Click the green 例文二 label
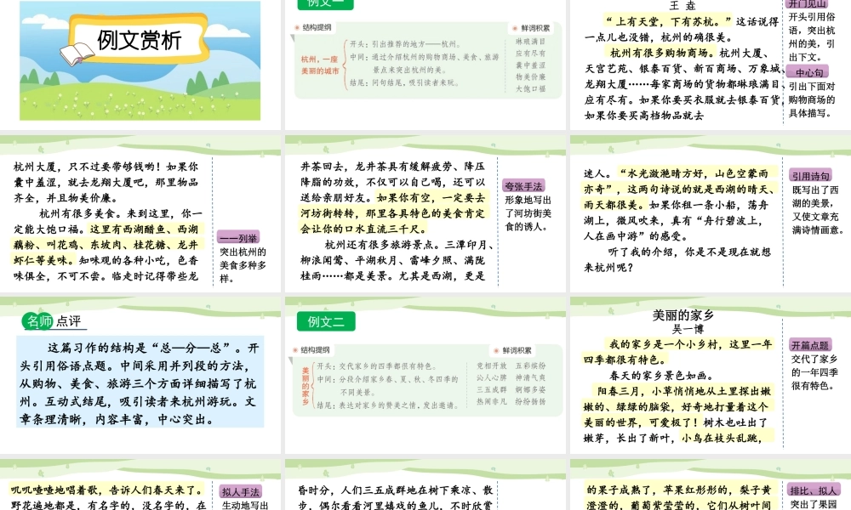 click(x=326, y=321)
